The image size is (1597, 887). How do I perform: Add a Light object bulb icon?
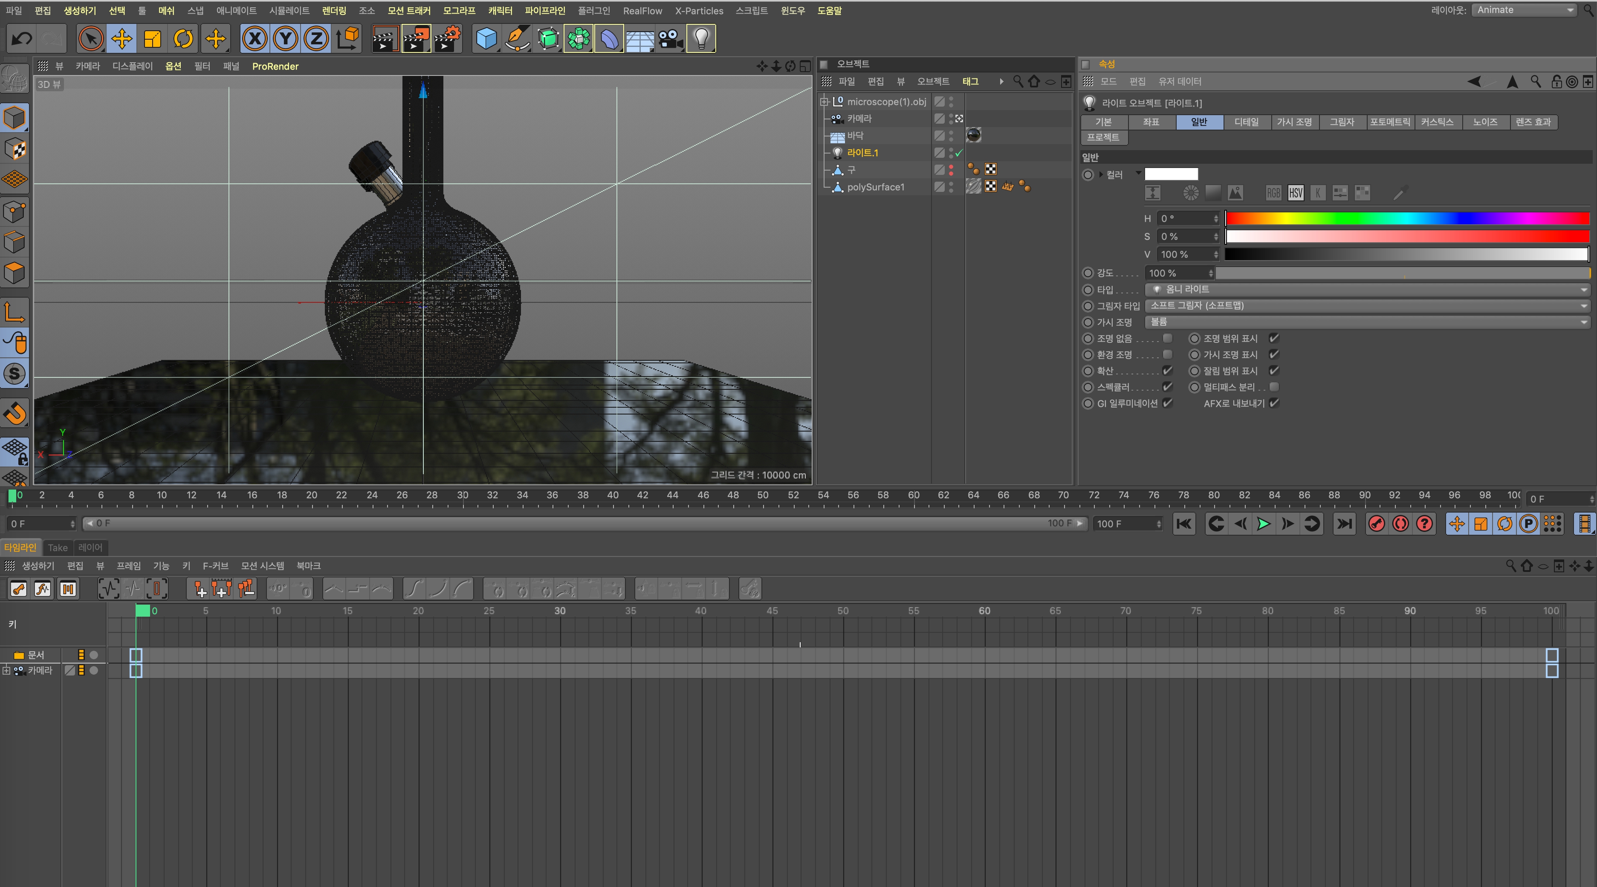tap(701, 38)
